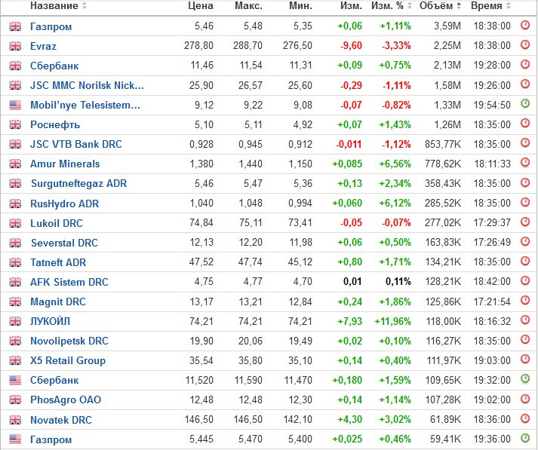Viewport: 538px width, 450px height.
Task: Click the red clock icon in Amur Minerals row
Action: click(x=525, y=163)
